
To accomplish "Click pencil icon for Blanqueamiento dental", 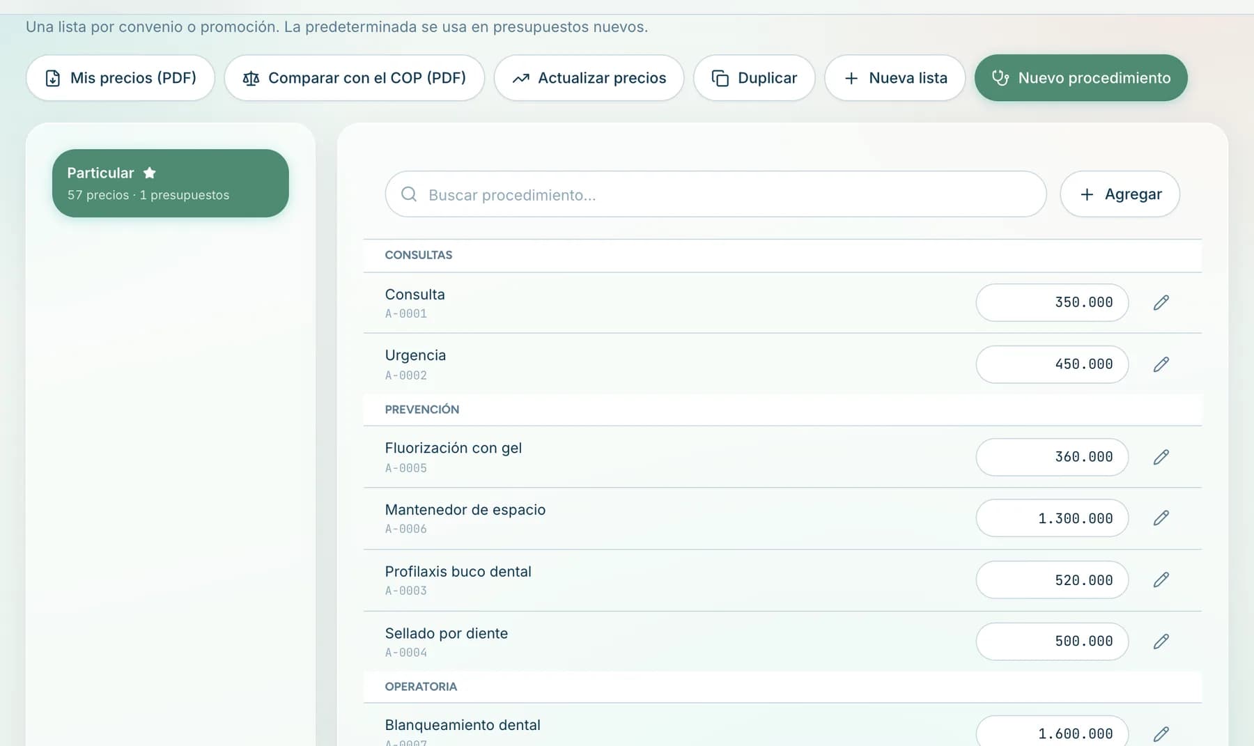I will (1161, 734).
